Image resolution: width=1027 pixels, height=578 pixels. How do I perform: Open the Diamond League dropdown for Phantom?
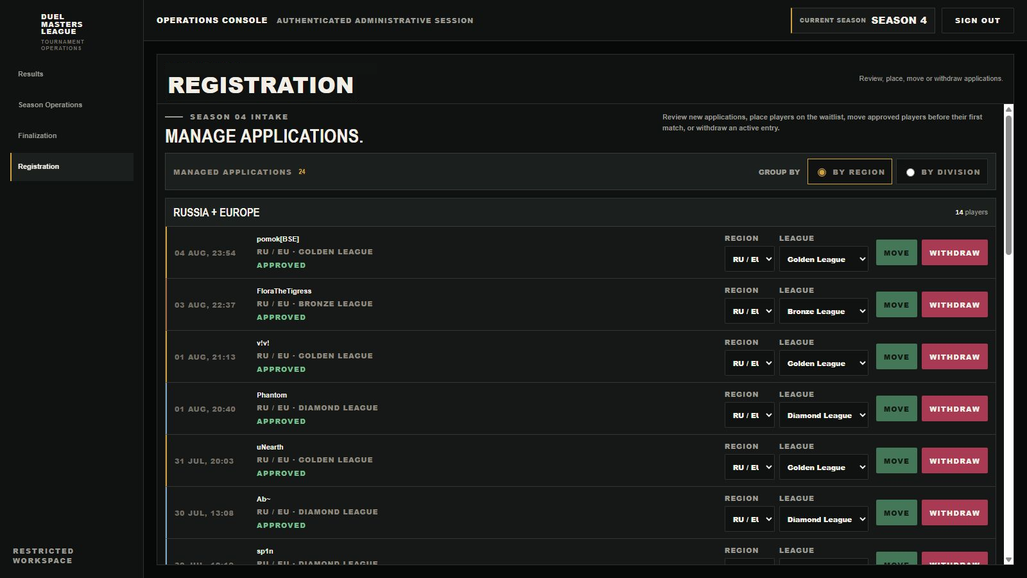[x=824, y=416]
